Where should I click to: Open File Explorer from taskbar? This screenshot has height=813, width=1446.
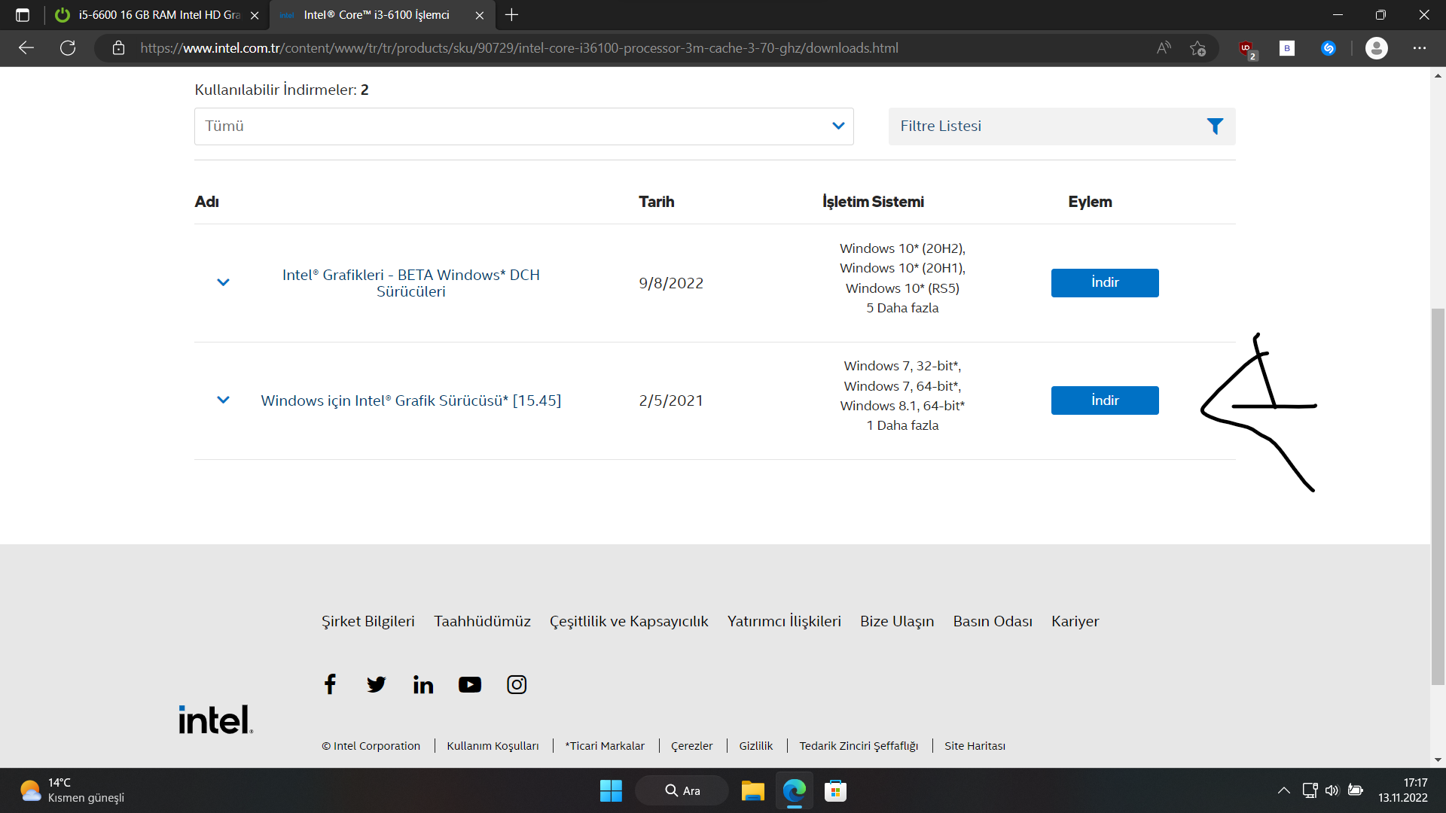[752, 791]
